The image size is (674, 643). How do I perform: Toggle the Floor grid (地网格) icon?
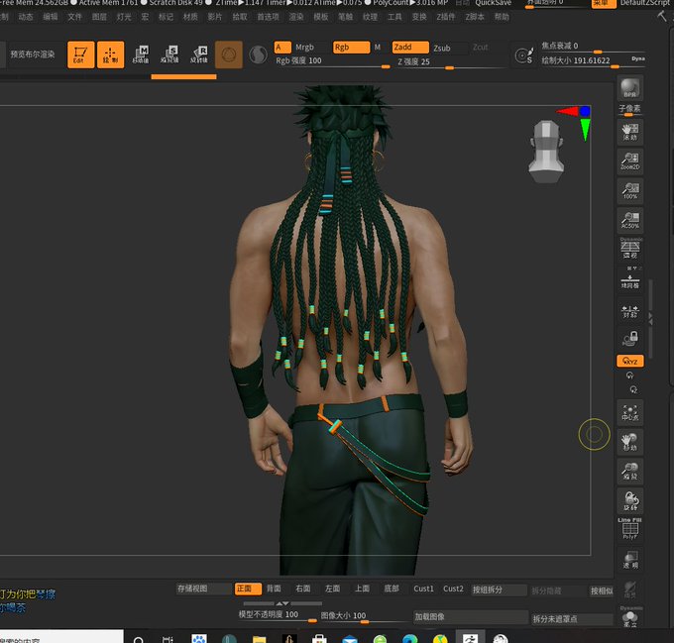630,278
